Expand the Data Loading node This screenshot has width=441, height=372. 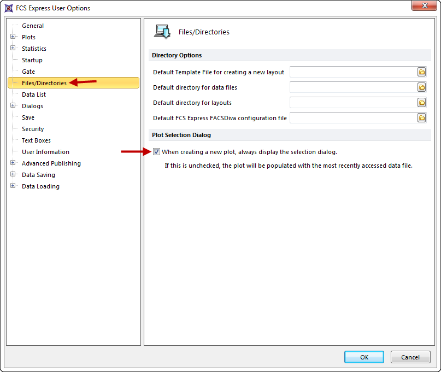tap(13, 186)
